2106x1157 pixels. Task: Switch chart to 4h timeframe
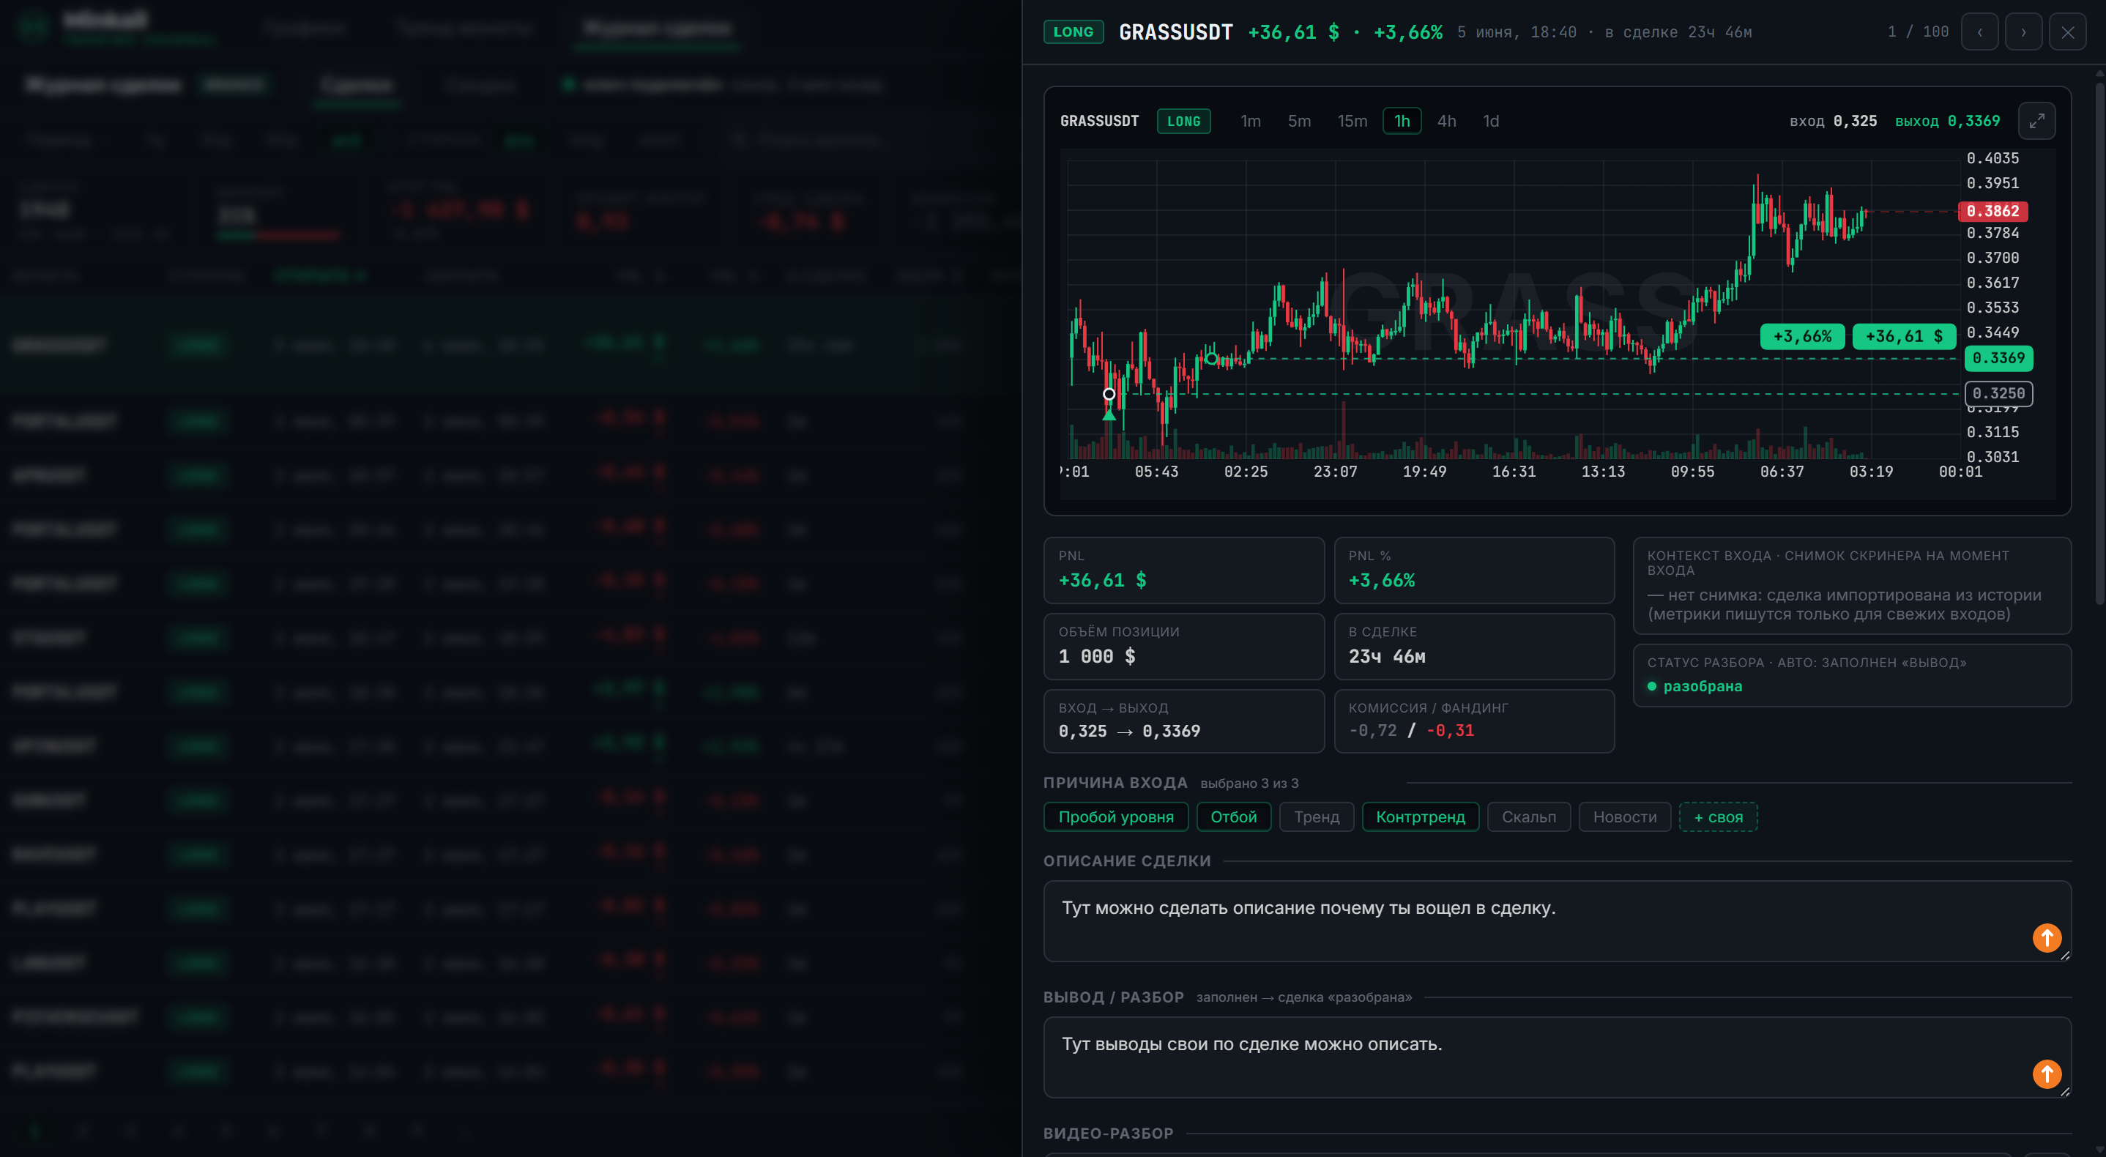pyautogui.click(x=1446, y=121)
